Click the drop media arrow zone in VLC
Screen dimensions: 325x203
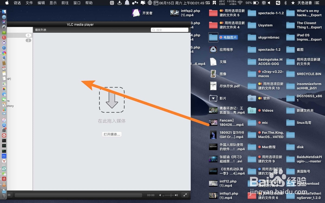[x=112, y=100]
